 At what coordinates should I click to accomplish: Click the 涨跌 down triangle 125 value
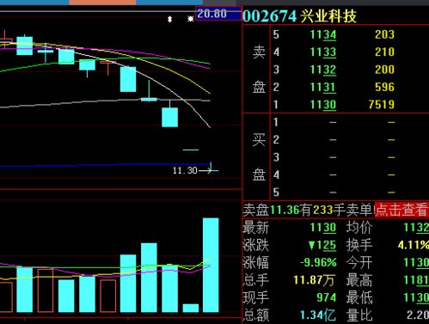coord(322,246)
